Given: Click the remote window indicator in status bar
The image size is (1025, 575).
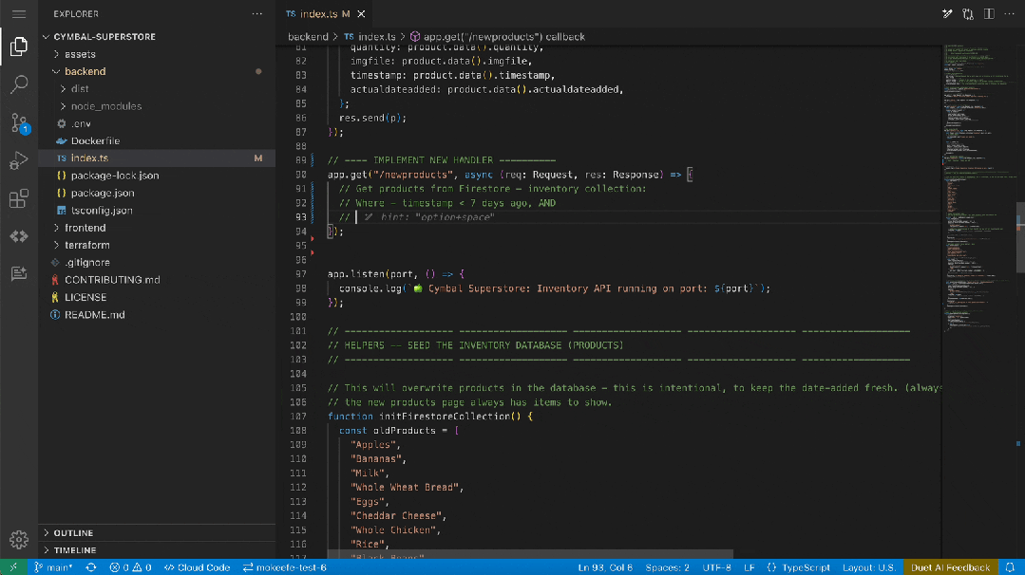Looking at the screenshot, I should pyautogui.click(x=13, y=567).
